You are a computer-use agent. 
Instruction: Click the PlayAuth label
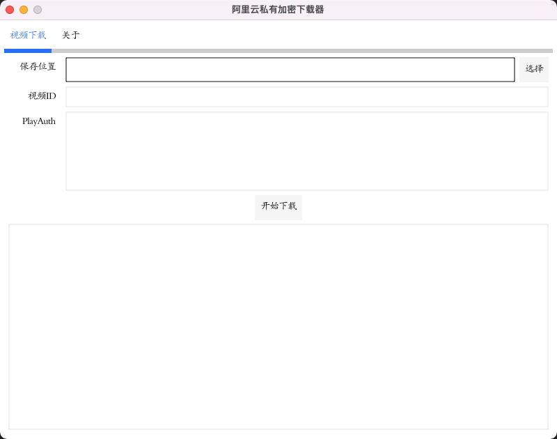pos(39,121)
